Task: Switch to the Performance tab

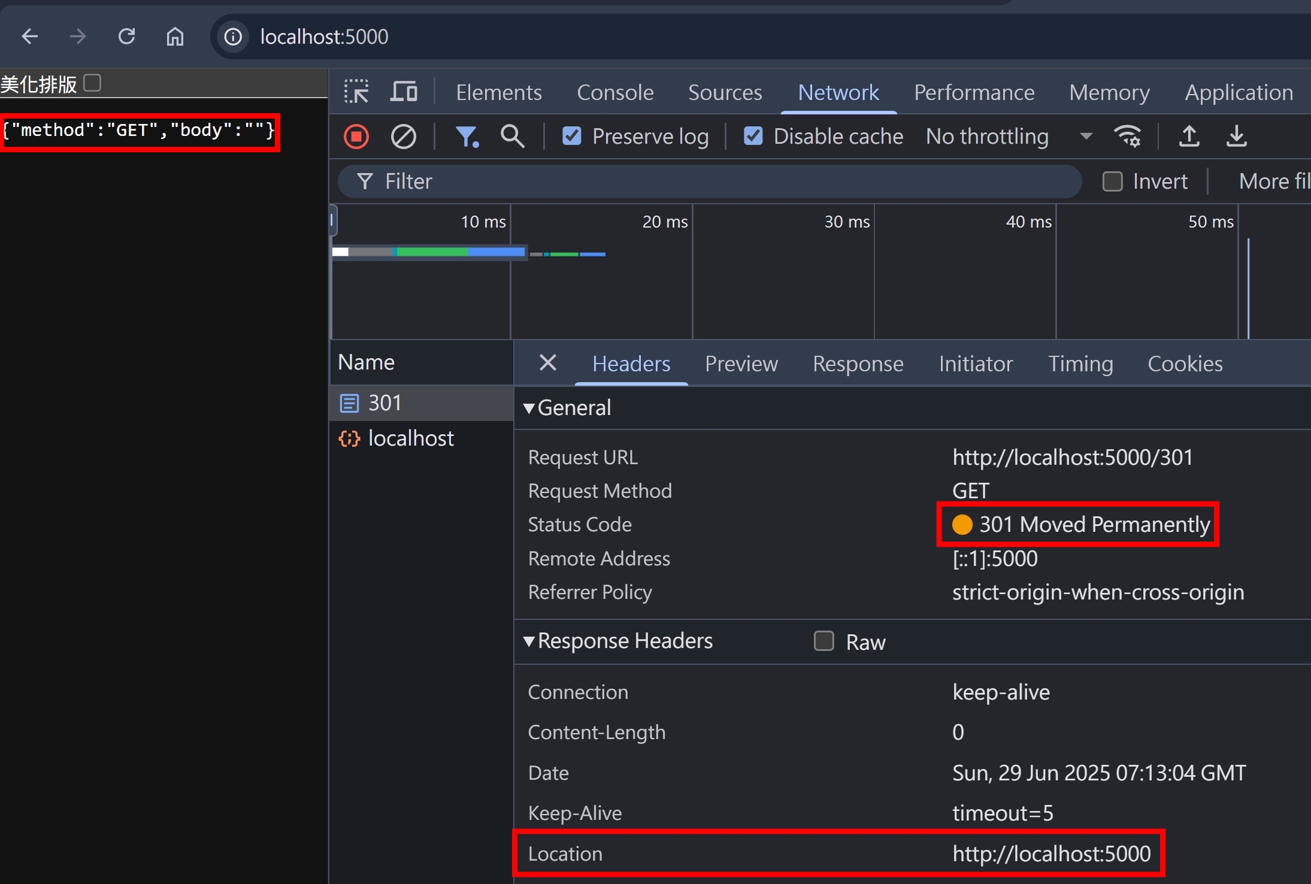Action: 974,92
